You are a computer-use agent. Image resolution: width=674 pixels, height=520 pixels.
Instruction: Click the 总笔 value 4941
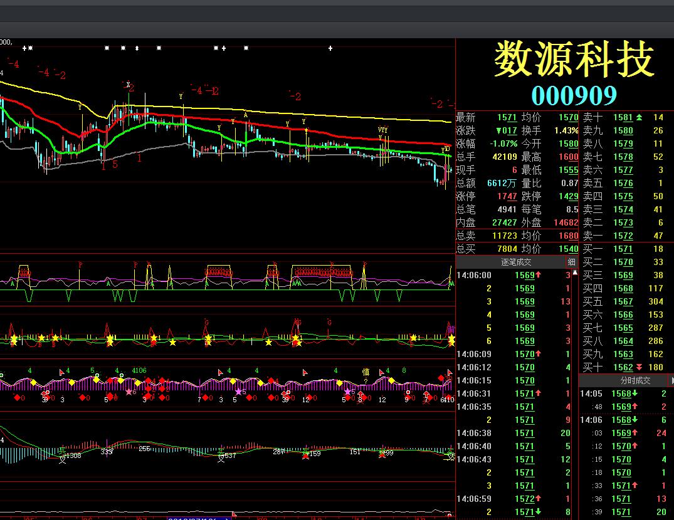(x=507, y=209)
